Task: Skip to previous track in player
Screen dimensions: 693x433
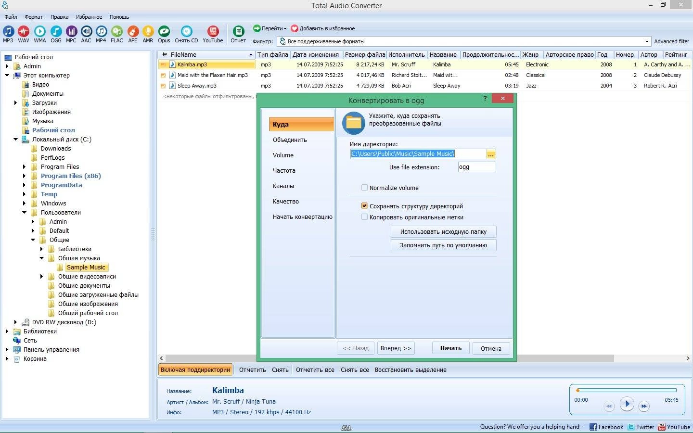Action: click(x=609, y=406)
